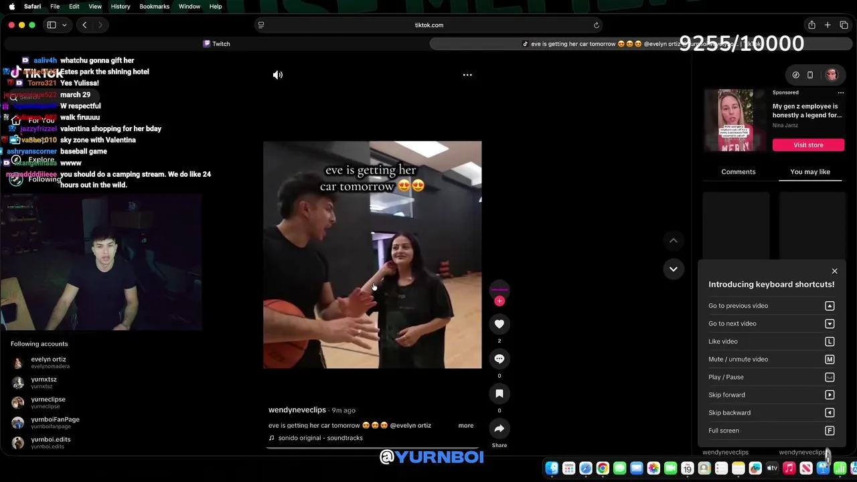Switch to the You may like tab
The height and width of the screenshot is (482, 857).
[810, 172]
